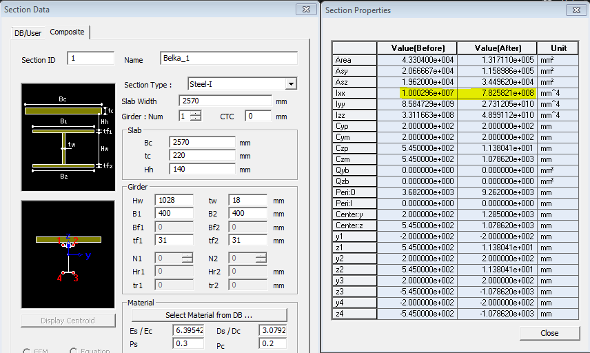Click the composite section dimension diagram
The height and width of the screenshot is (353, 590).
tap(67, 137)
